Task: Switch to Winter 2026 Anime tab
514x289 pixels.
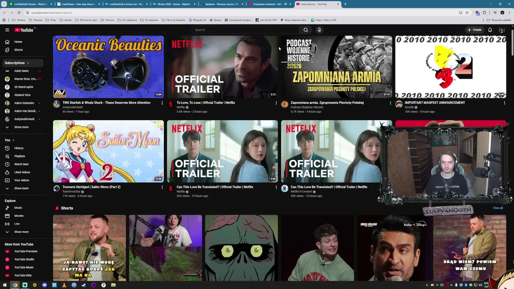Action: click(x=174, y=4)
